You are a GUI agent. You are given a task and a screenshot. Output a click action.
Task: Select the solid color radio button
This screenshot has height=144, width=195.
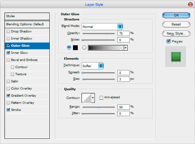click(x=69, y=48)
